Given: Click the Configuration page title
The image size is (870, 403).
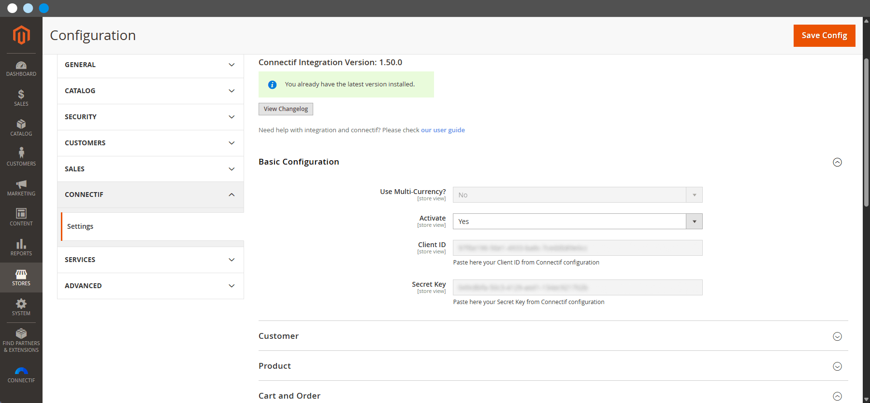Looking at the screenshot, I should pyautogui.click(x=93, y=36).
